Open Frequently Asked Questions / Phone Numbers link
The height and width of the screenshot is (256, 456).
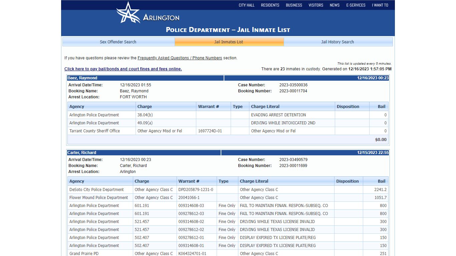180,58
